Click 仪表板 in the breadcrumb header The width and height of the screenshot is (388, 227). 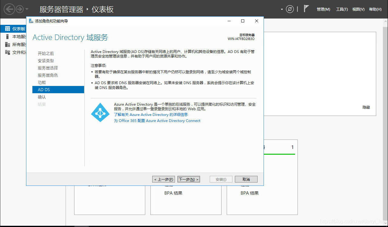(x=103, y=9)
